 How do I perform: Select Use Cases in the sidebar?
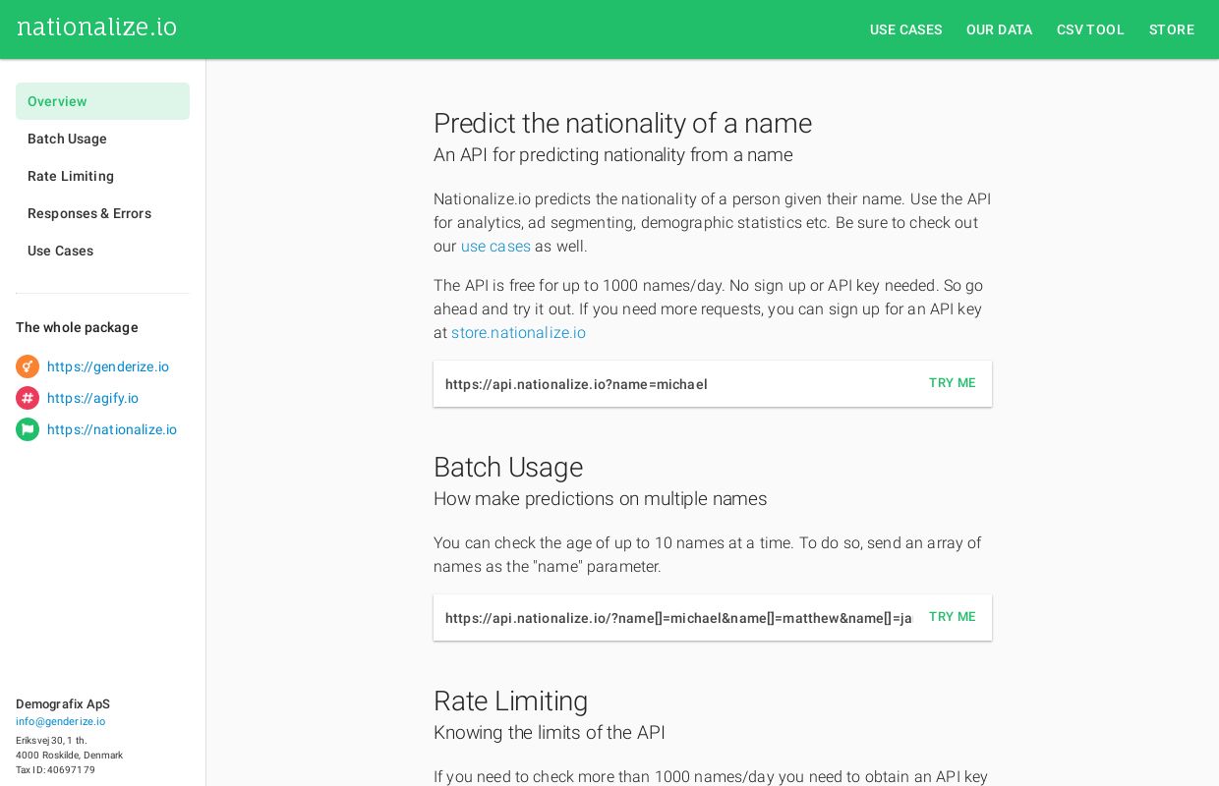tap(102, 251)
